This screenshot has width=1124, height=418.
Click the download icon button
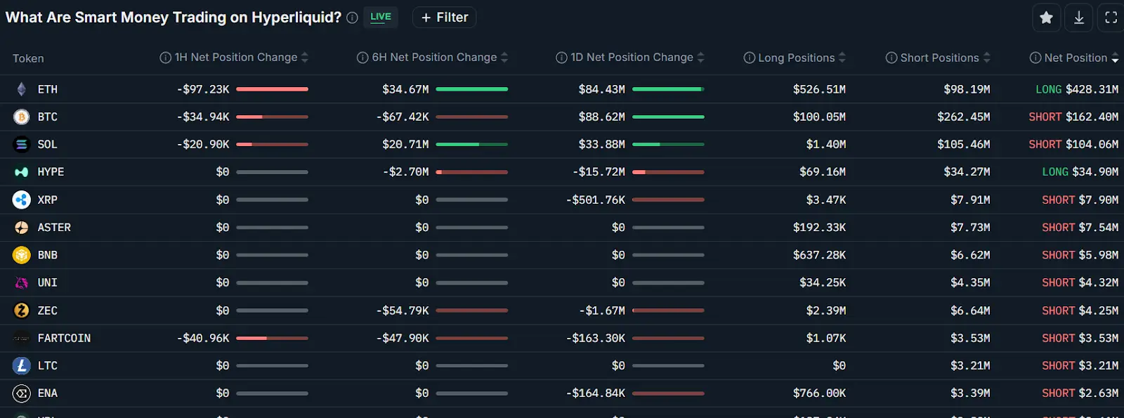click(x=1079, y=18)
